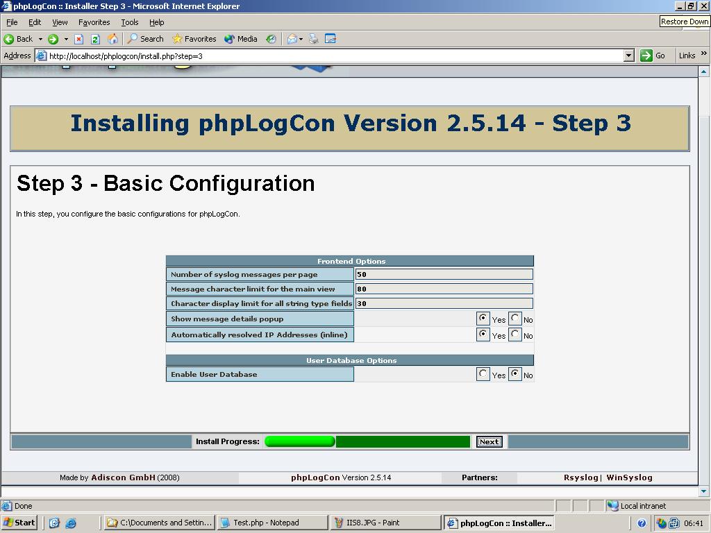Select Yes for Automatically resolved IP Addresses
The image size is (711, 533).
pos(483,334)
